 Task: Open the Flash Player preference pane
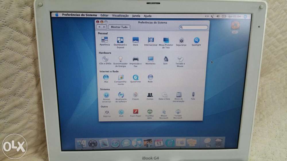coord(135,113)
